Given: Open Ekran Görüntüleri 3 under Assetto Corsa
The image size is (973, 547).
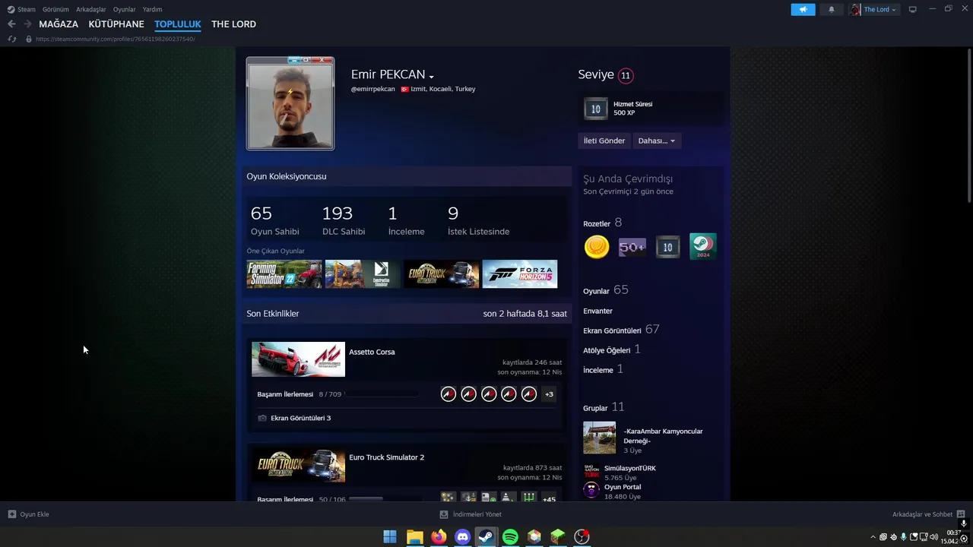Looking at the screenshot, I should (x=301, y=418).
